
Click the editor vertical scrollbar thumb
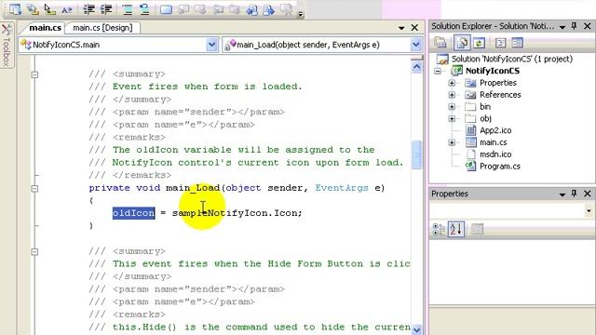click(x=416, y=154)
